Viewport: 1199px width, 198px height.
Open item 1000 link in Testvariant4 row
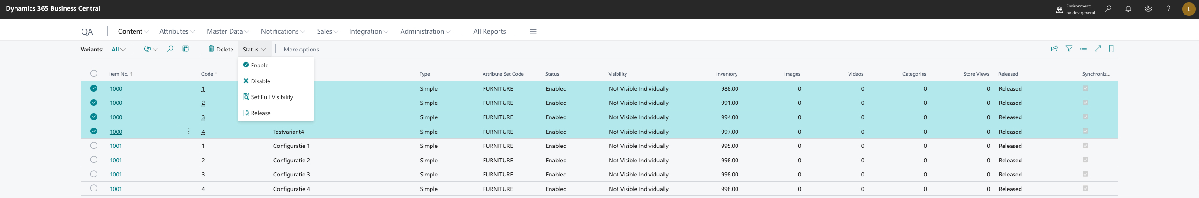point(116,132)
